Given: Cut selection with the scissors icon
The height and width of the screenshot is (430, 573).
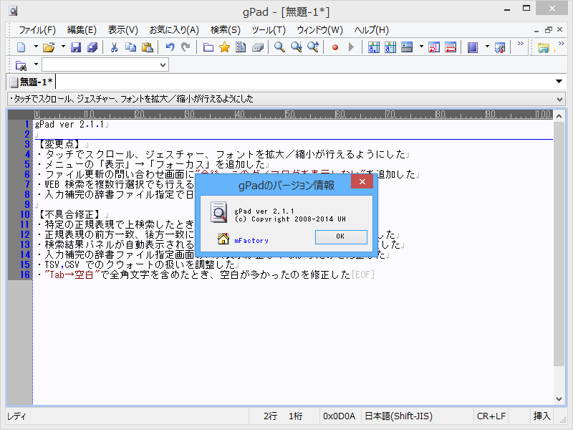Looking at the screenshot, I should click(114, 47).
